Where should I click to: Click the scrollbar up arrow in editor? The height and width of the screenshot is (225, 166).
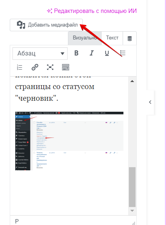[132, 81]
